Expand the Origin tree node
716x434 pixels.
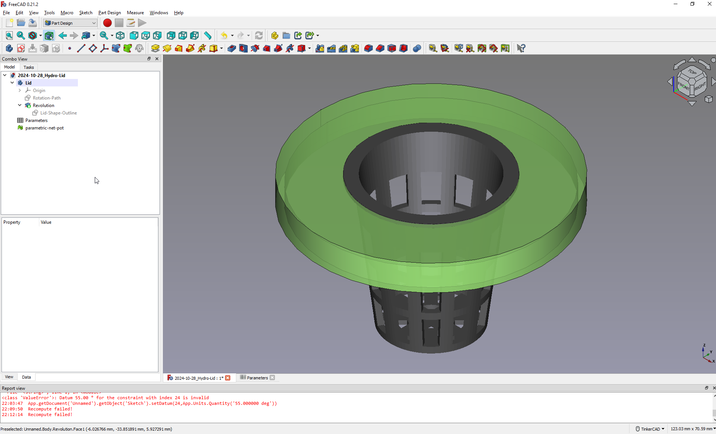pyautogui.click(x=20, y=90)
